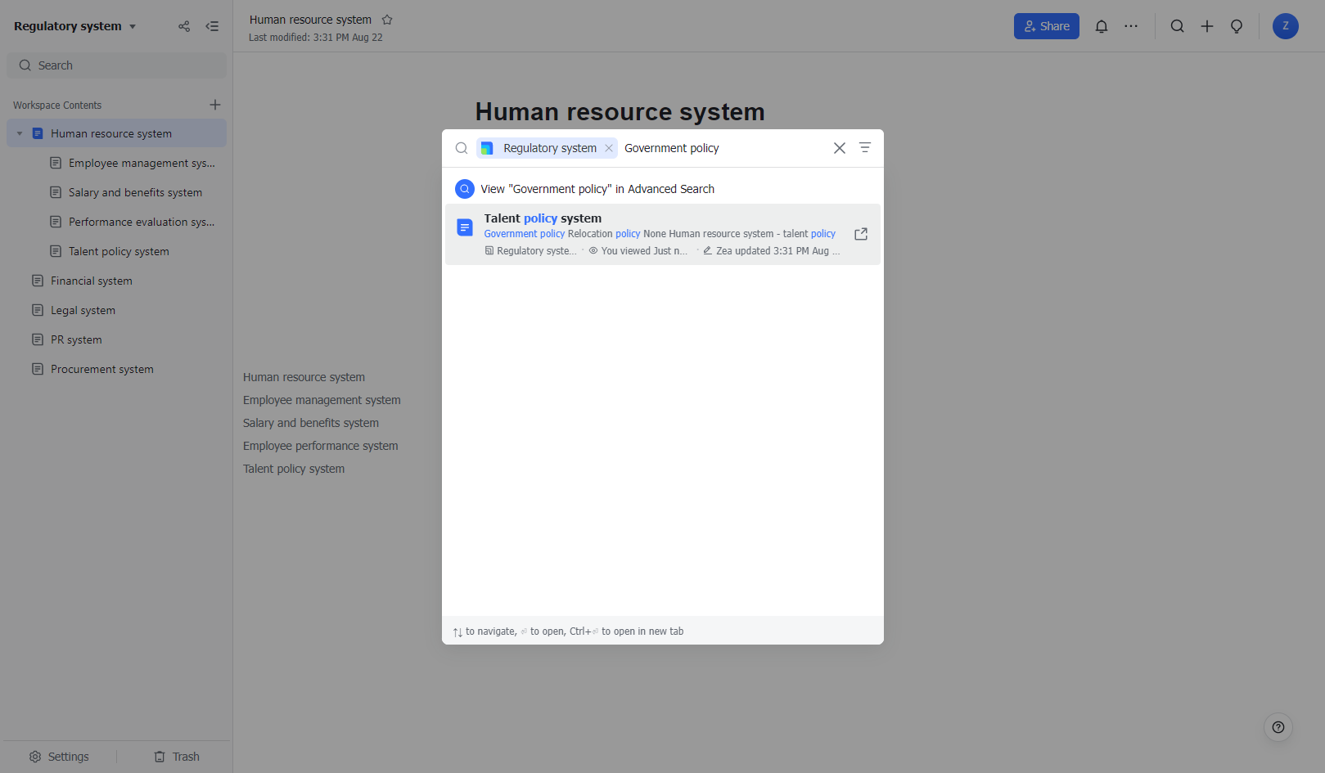Open the help question mark button

[1278, 727]
